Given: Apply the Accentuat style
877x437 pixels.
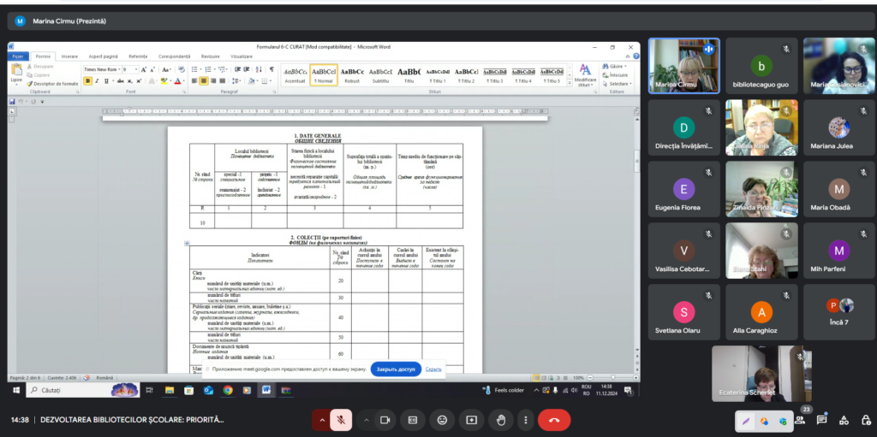Looking at the screenshot, I should [x=295, y=75].
